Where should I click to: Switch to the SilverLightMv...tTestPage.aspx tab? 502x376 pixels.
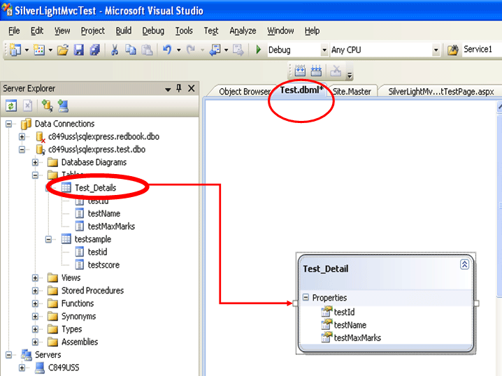(x=441, y=92)
